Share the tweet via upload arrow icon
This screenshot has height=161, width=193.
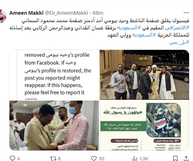(x=186, y=159)
